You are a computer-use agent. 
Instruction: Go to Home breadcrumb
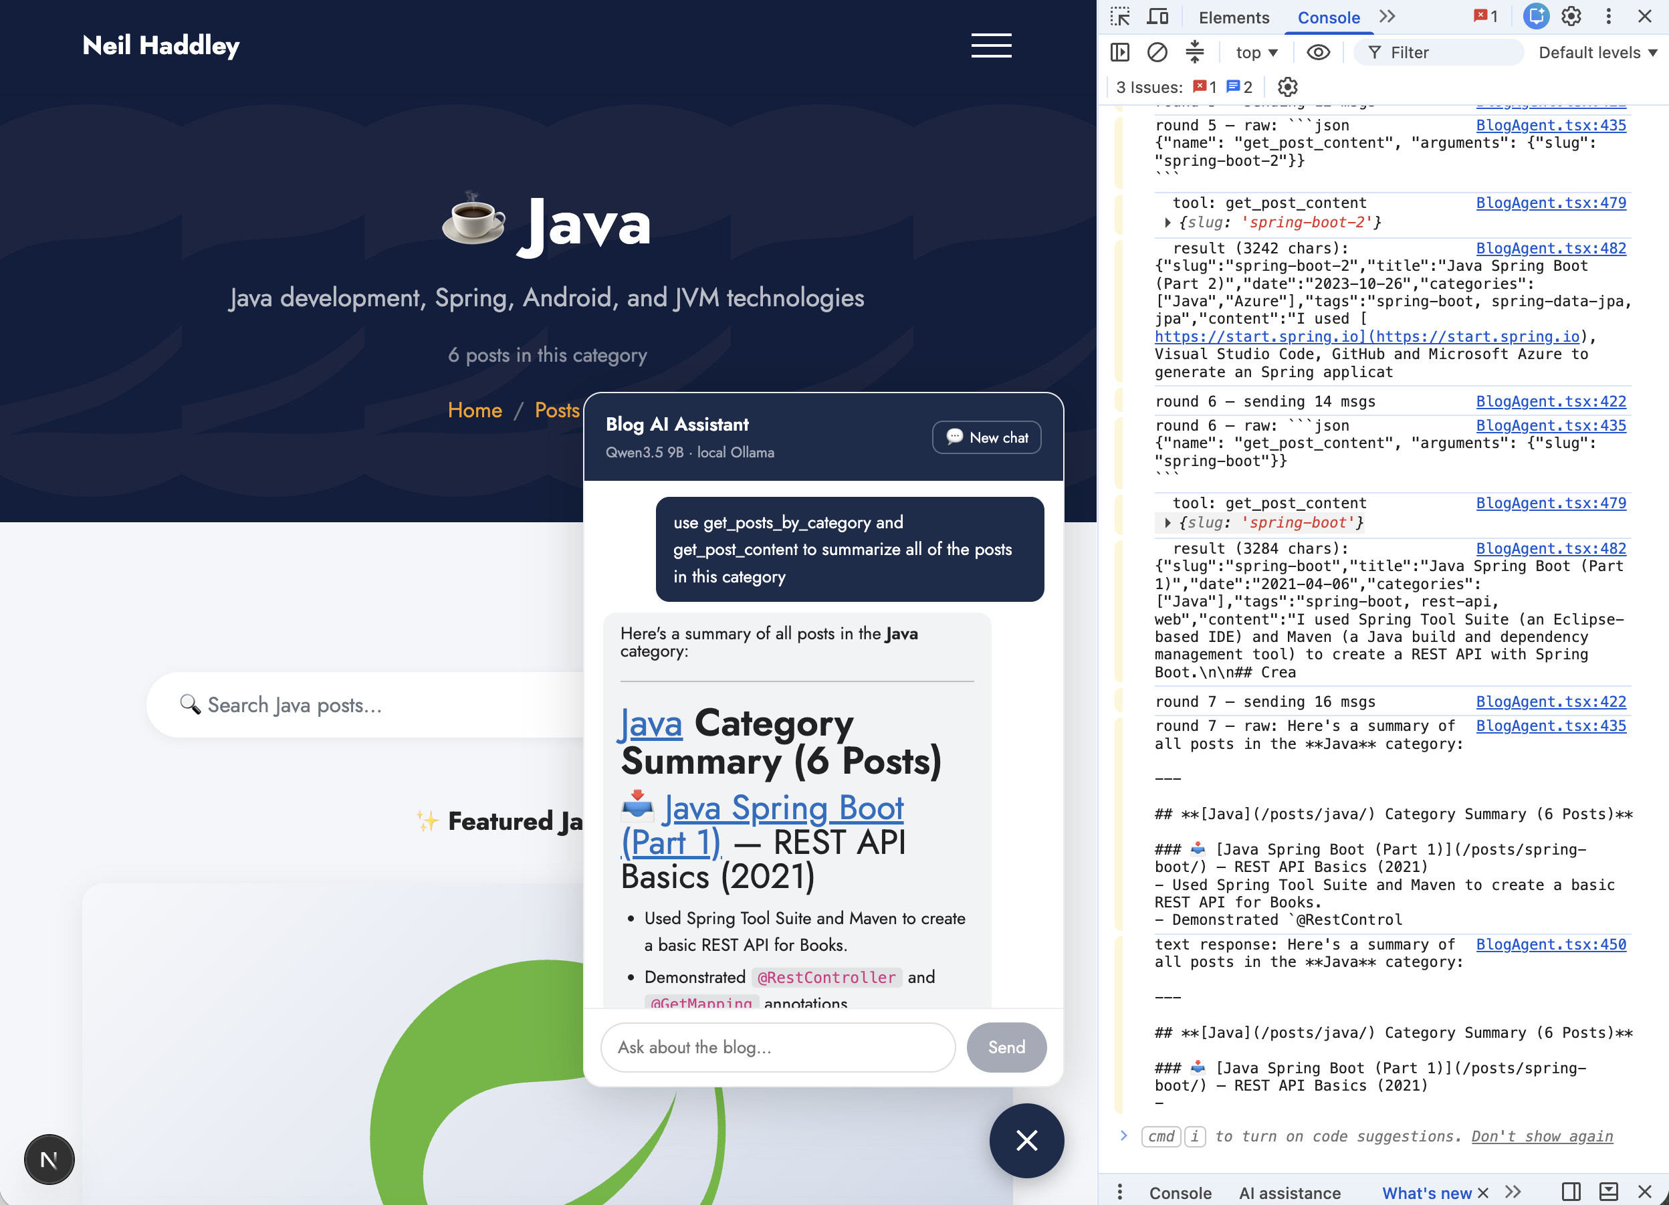tap(475, 411)
